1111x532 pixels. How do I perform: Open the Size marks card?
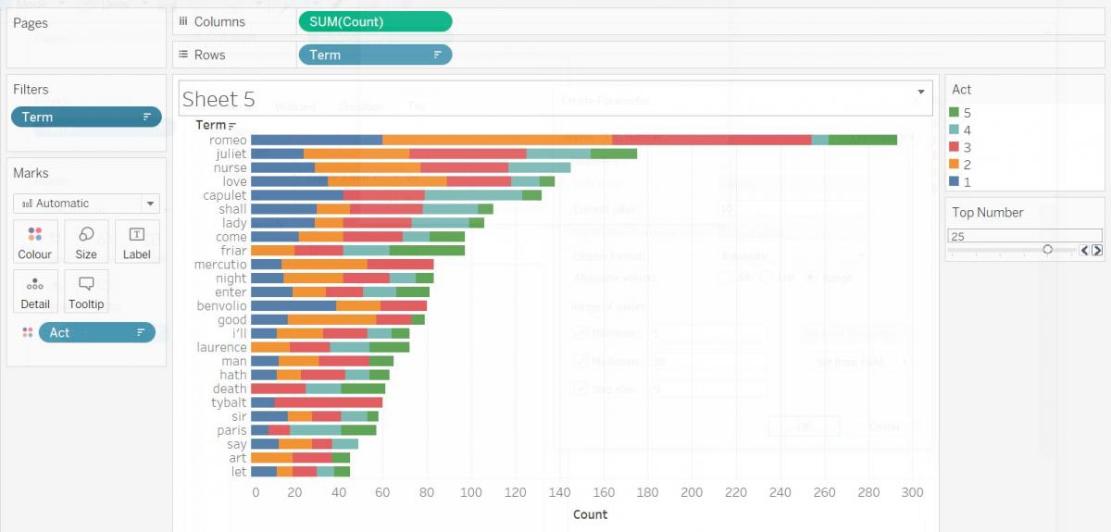point(86,241)
